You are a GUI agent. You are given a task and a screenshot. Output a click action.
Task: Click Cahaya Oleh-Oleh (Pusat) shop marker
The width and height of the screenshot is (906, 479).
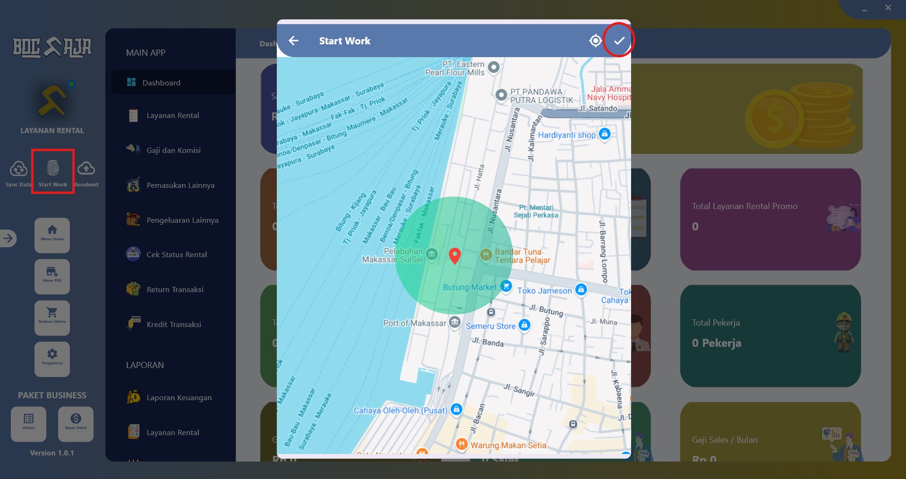456,409
